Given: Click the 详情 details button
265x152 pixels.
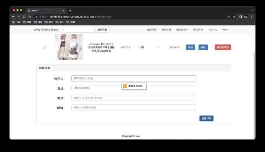Looking at the screenshot, I should click(x=191, y=47).
